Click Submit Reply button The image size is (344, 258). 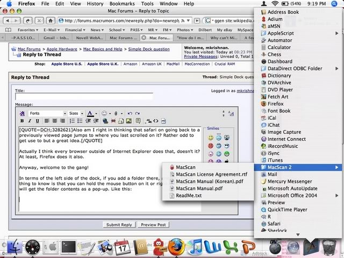pyautogui.click(x=119, y=225)
